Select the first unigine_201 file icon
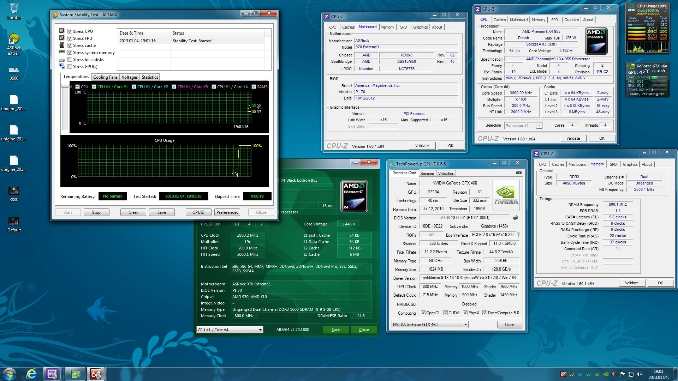678x381 pixels. tap(14, 103)
